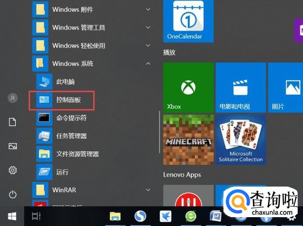The width and height of the screenshot is (303, 226).
Task: Open 命令提示符 text entry
Action: (x=72, y=118)
